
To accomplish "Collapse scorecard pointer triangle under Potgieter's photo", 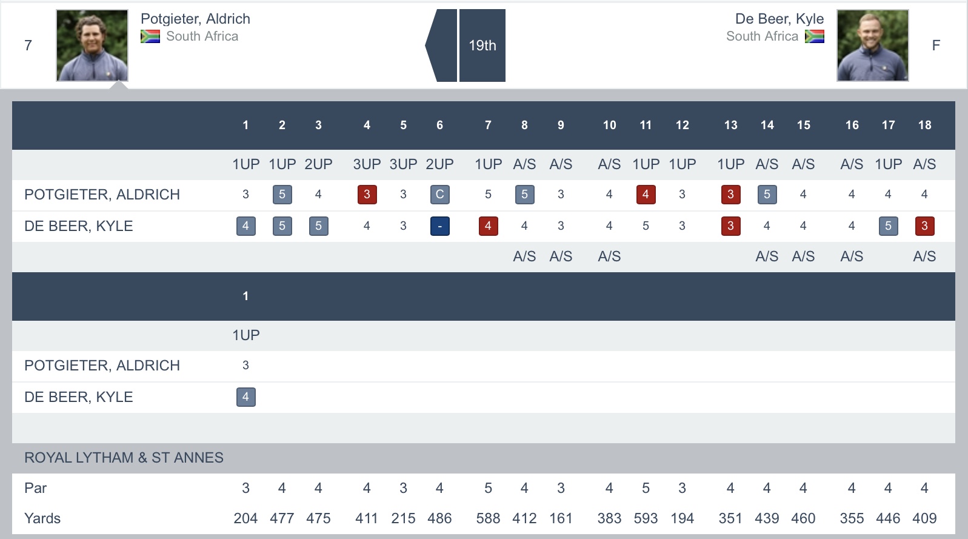I will (119, 85).
